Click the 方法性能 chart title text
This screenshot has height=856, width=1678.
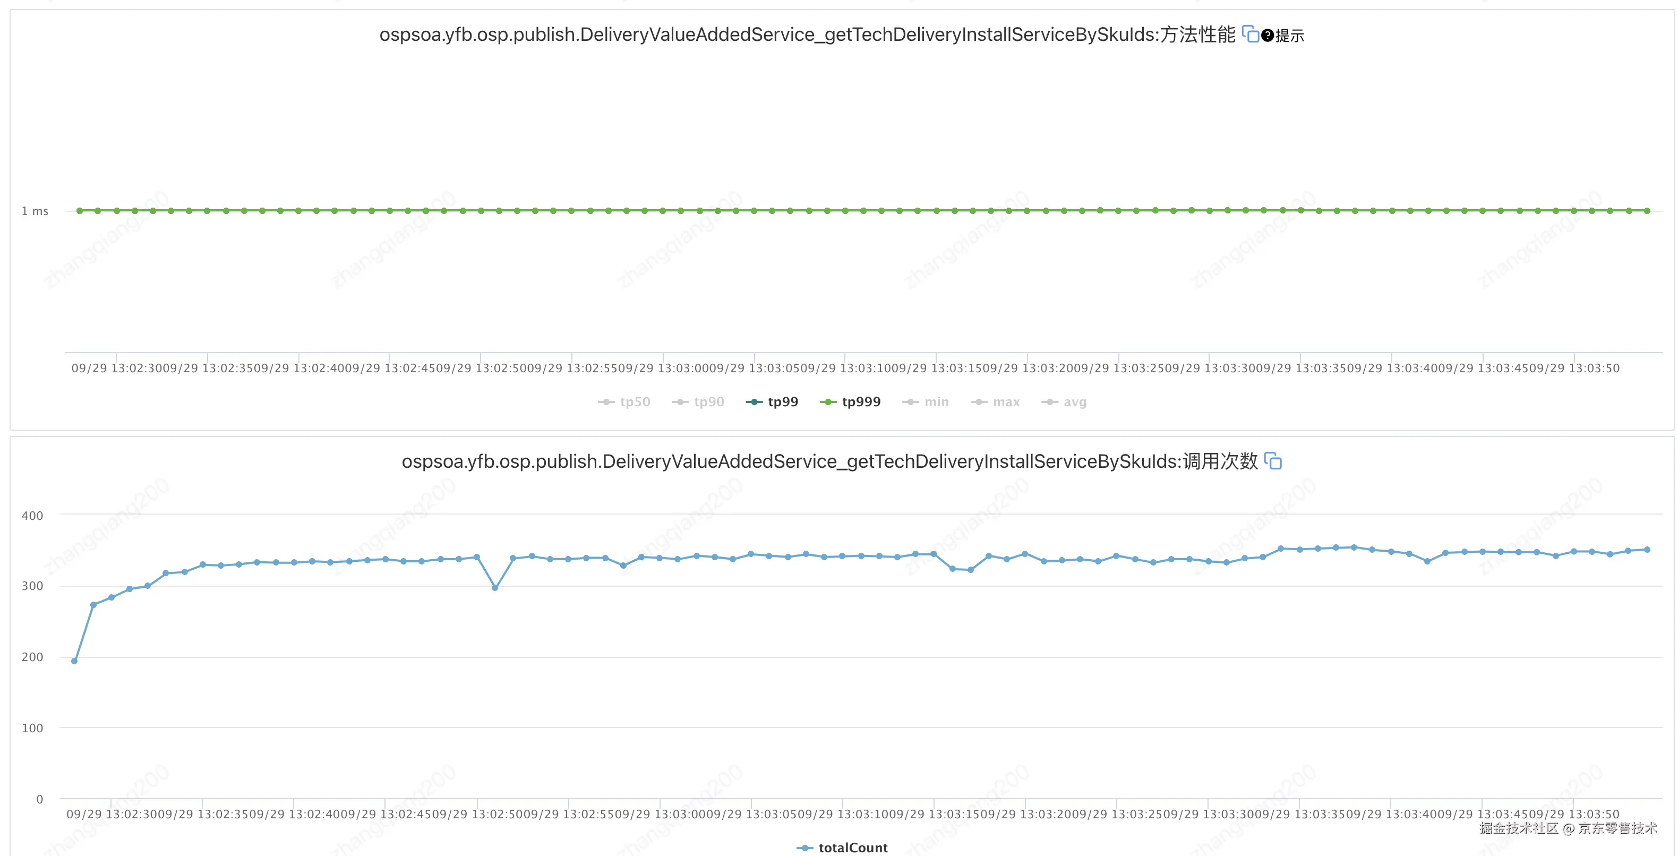(1197, 35)
